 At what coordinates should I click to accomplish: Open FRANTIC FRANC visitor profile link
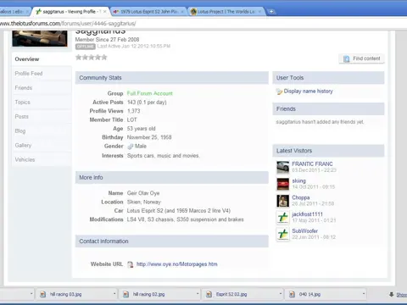coord(312,164)
